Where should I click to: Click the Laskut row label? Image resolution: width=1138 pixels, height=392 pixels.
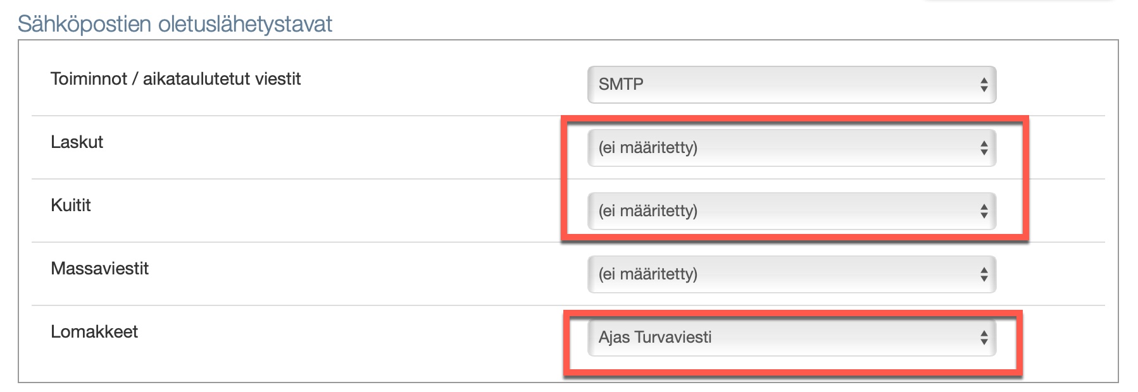[77, 142]
